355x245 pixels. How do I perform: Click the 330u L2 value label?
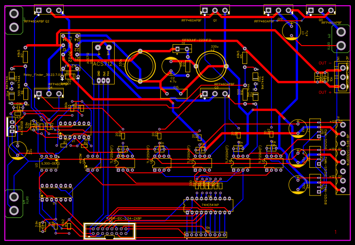click(214, 47)
